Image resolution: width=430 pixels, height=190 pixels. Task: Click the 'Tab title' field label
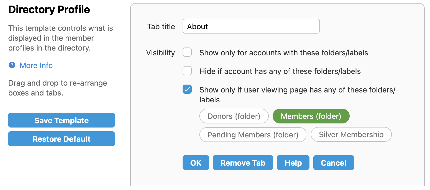[161, 27]
